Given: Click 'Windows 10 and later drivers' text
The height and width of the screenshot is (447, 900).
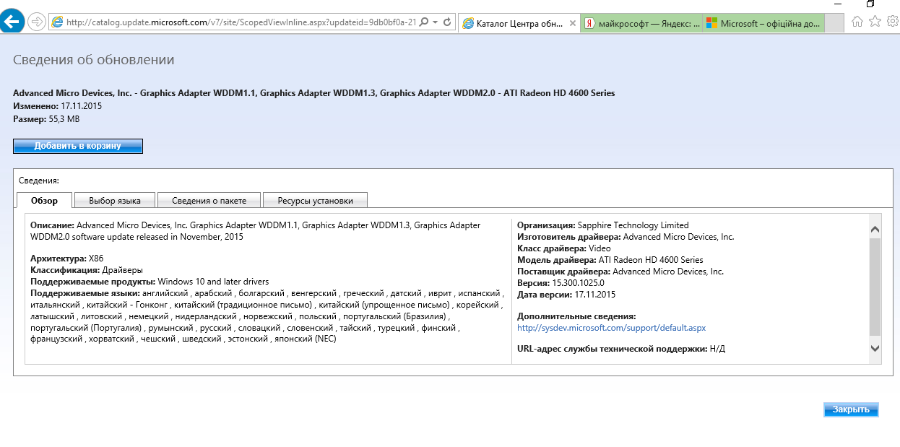Looking at the screenshot, I should [213, 281].
